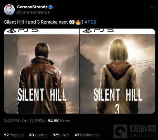Viewport: 158px width, 140px height.
Task: Open the three-dot more options menu
Action: click(153, 7)
